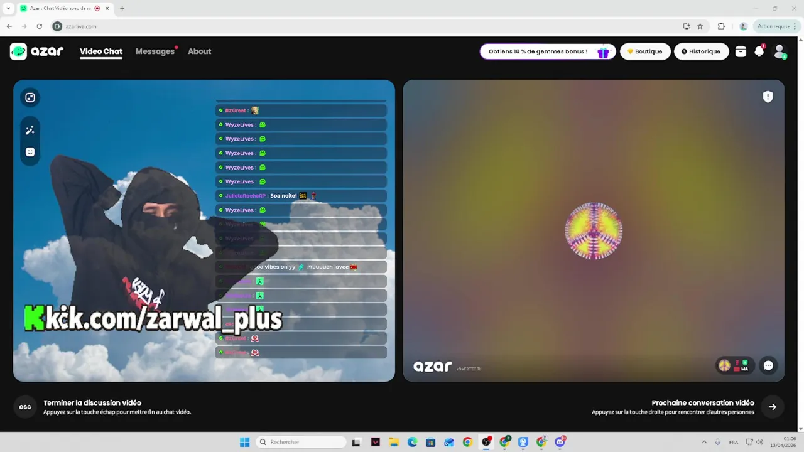Open a new browser tab
Screen dimensions: 804x452
click(x=122, y=8)
